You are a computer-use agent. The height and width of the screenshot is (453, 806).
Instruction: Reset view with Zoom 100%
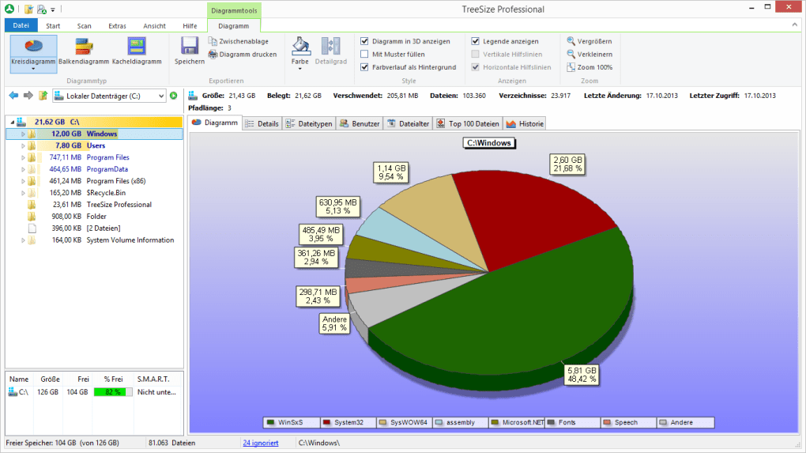(589, 67)
